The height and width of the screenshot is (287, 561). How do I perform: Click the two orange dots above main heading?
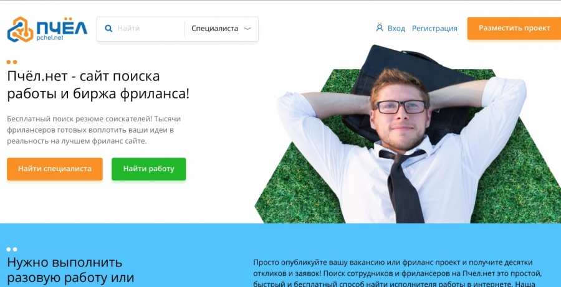(x=12, y=62)
